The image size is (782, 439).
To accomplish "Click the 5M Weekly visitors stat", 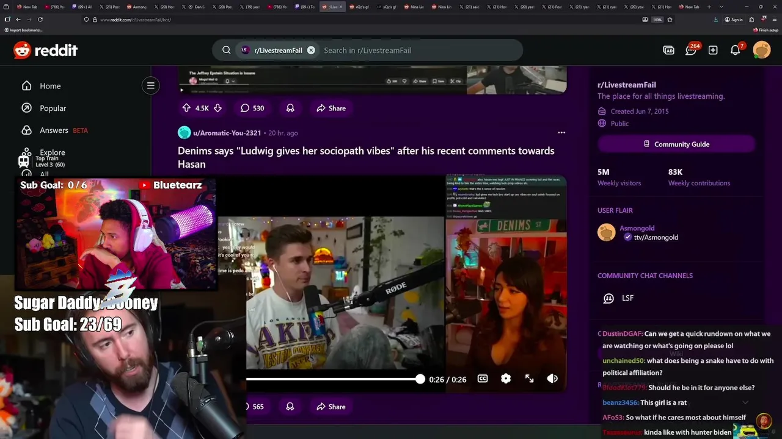I will tap(619, 177).
